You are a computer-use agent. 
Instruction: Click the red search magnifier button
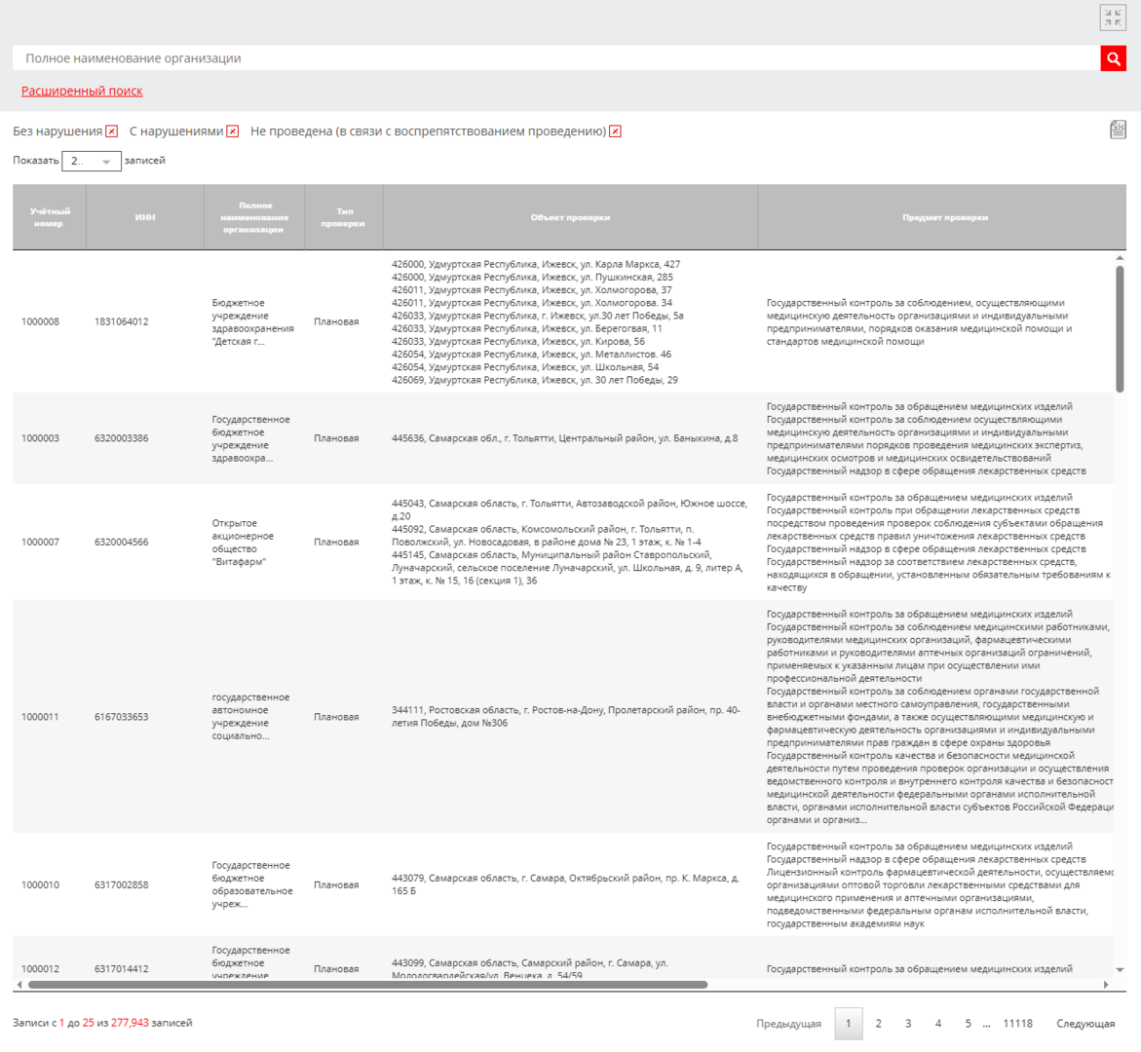(1113, 58)
